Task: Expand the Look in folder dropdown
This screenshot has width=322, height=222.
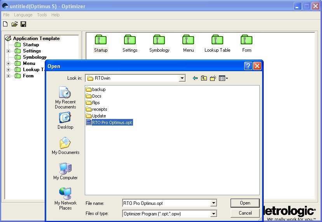Action: (182, 78)
